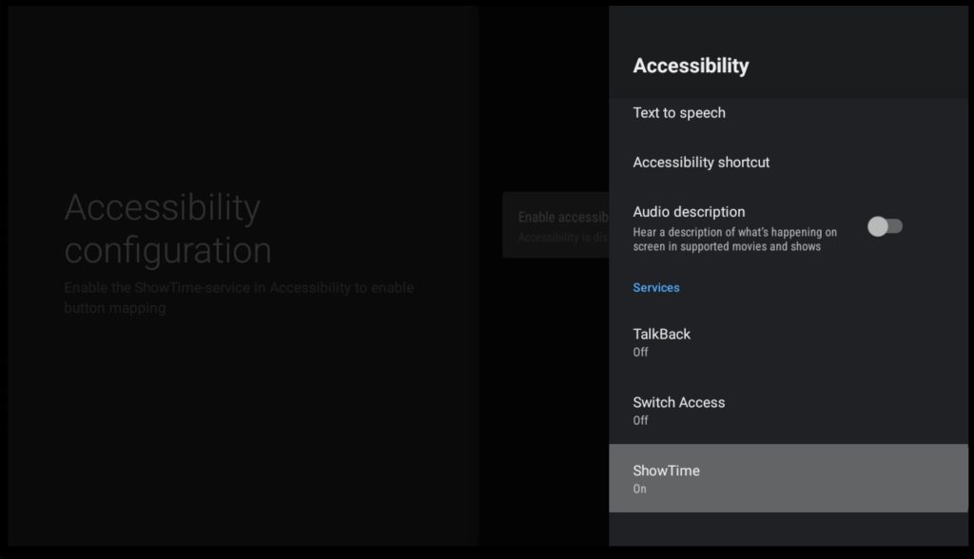Click the blue Services section header
The width and height of the screenshot is (974, 559).
tap(656, 288)
